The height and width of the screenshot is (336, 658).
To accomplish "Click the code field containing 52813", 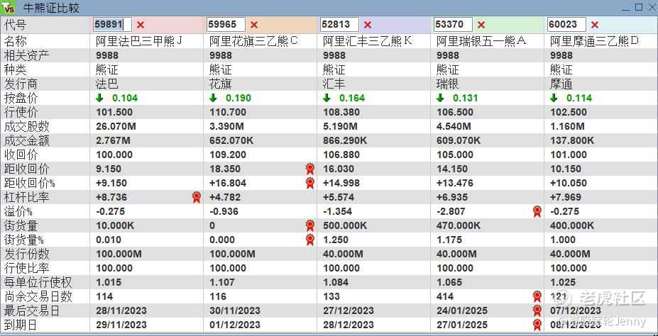I will pos(339,25).
